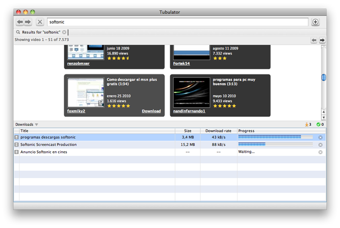Click file icon of programas descargas softonic
340x228 pixels.
tap(16, 137)
